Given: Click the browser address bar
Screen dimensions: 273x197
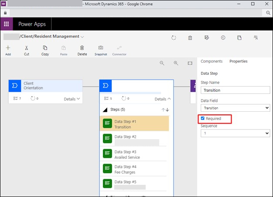Looking at the screenshot, I should pos(136,13).
